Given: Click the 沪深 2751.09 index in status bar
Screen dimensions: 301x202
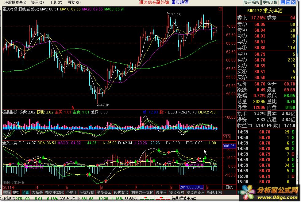Looking at the screenshot, I should [19, 199].
